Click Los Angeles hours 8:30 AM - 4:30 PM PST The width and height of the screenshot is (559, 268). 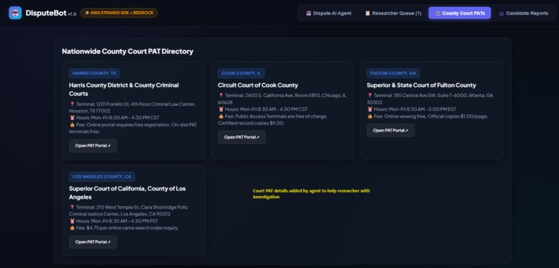pyautogui.click(x=117, y=221)
